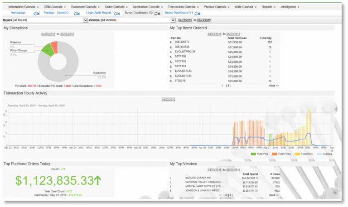Open the Reports menu

[x=269, y=7]
